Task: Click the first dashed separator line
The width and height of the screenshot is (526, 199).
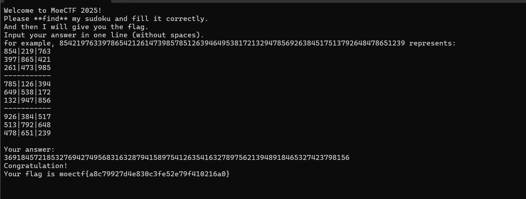Action: pos(27,76)
